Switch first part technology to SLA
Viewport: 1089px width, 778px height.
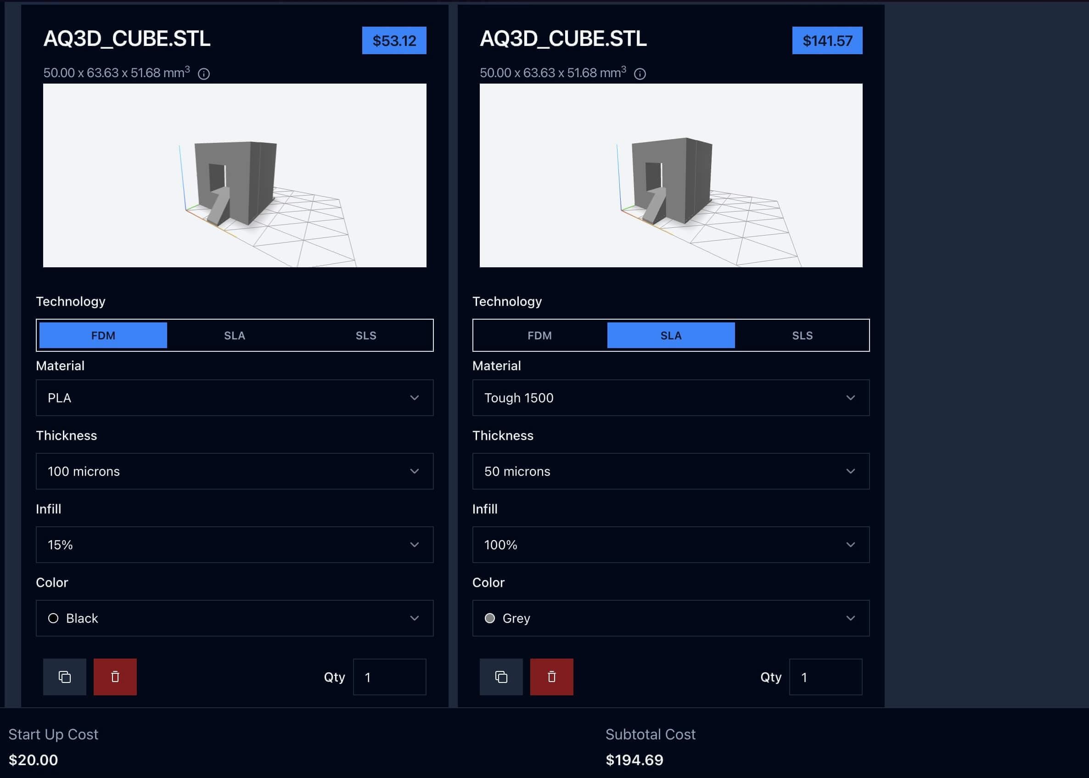pyautogui.click(x=234, y=335)
